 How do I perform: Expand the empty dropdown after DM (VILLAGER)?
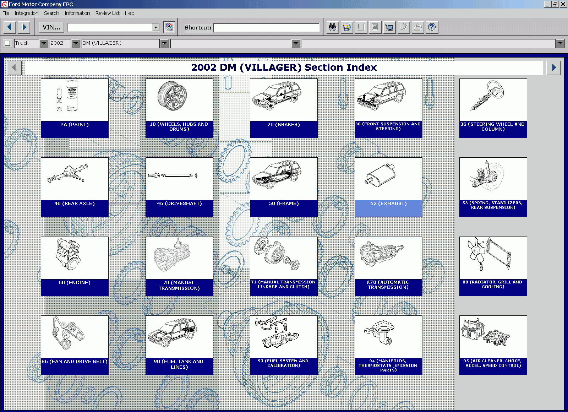[296, 43]
